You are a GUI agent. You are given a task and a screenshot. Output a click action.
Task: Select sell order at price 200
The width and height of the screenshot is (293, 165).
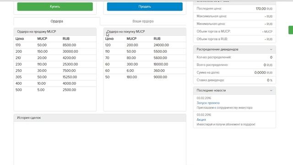coord(55,51)
